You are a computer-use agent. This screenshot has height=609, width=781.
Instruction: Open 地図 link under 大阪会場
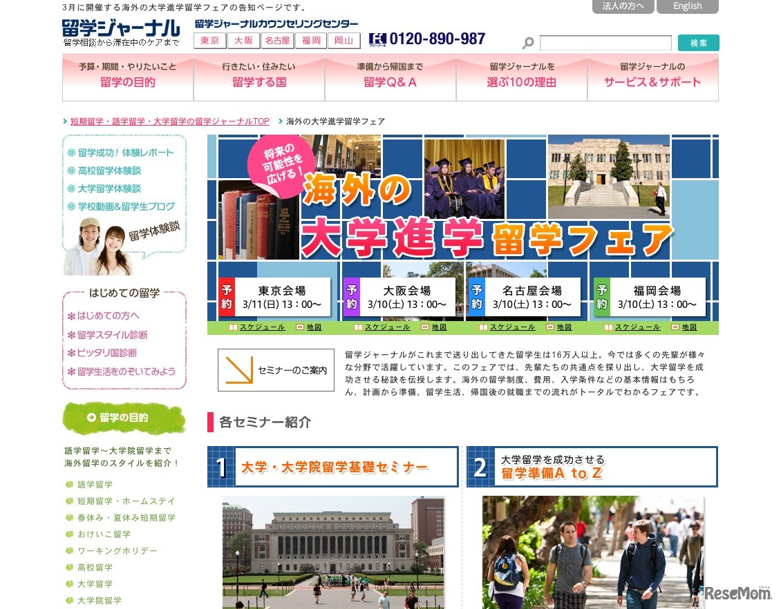439,327
